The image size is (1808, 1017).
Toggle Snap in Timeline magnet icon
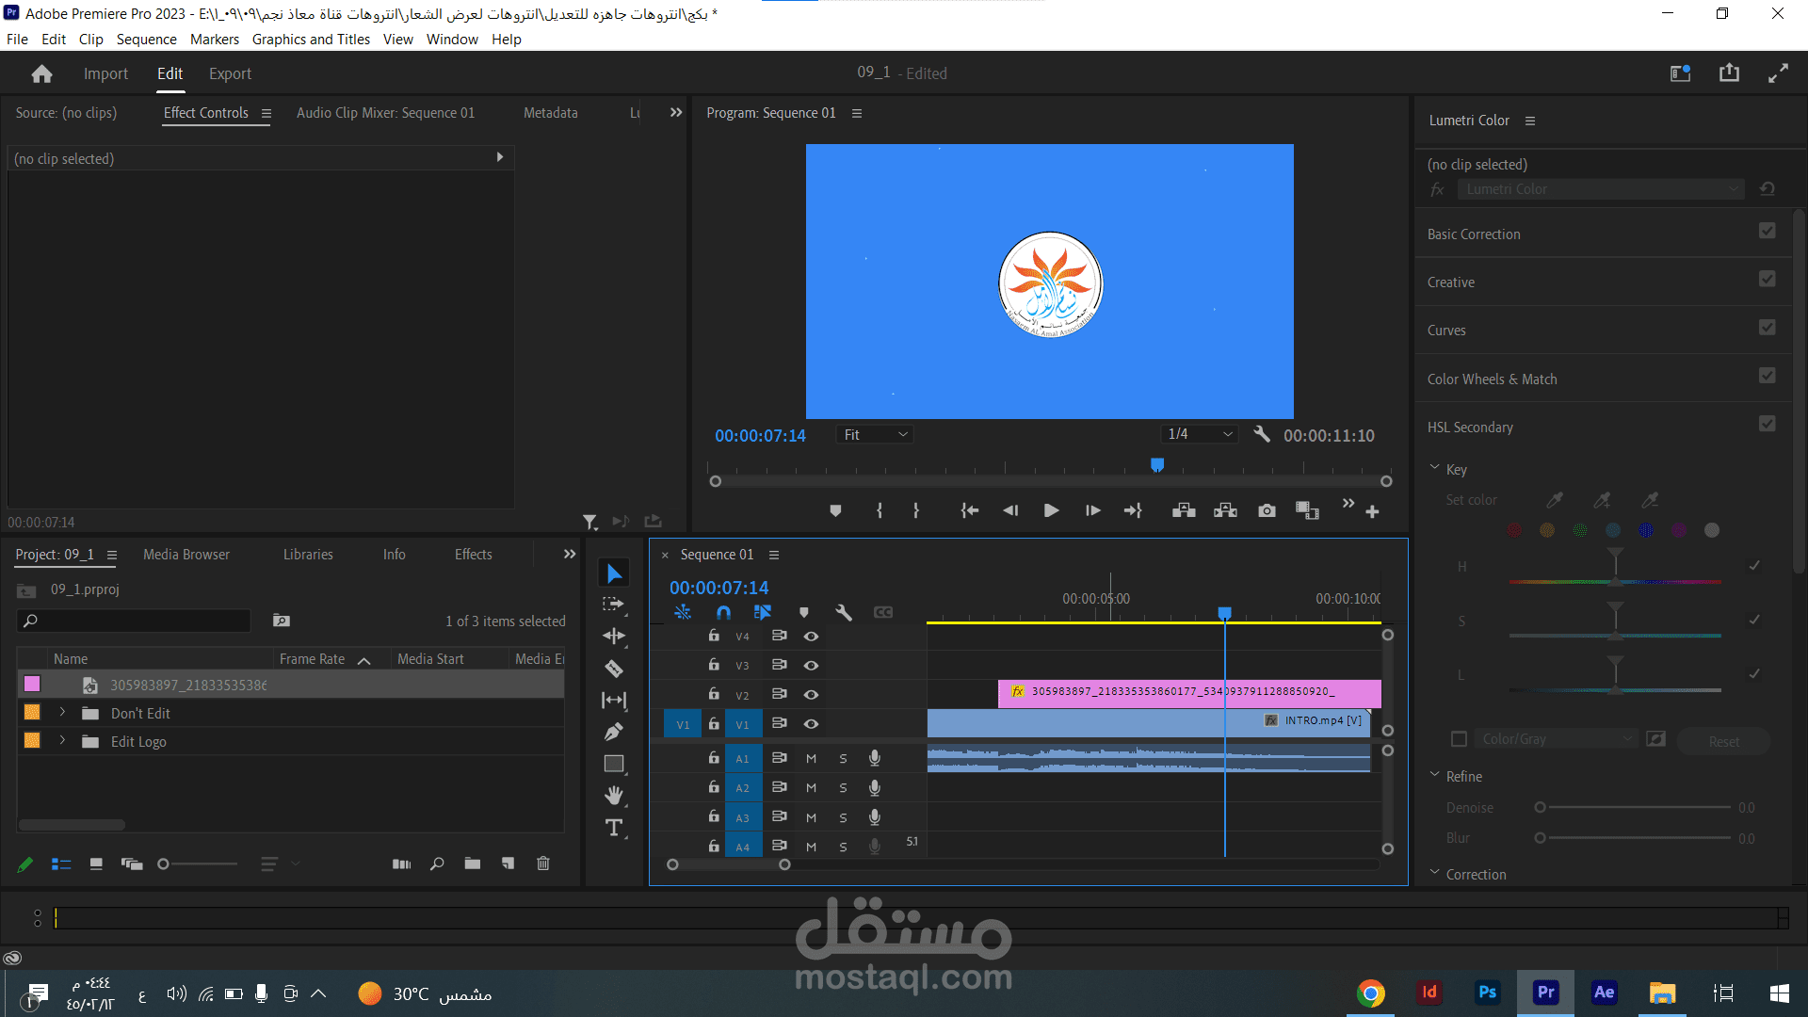point(723,612)
